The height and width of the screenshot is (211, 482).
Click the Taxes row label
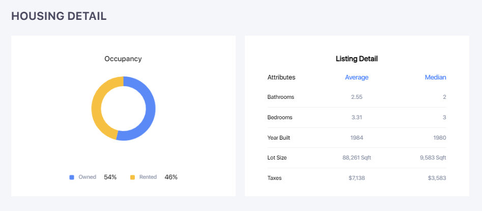(x=274, y=178)
